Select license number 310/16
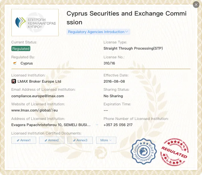 pyautogui.click(x=109, y=63)
